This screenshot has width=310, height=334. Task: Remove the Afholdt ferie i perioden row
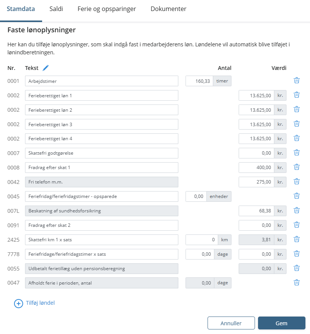(x=297, y=283)
